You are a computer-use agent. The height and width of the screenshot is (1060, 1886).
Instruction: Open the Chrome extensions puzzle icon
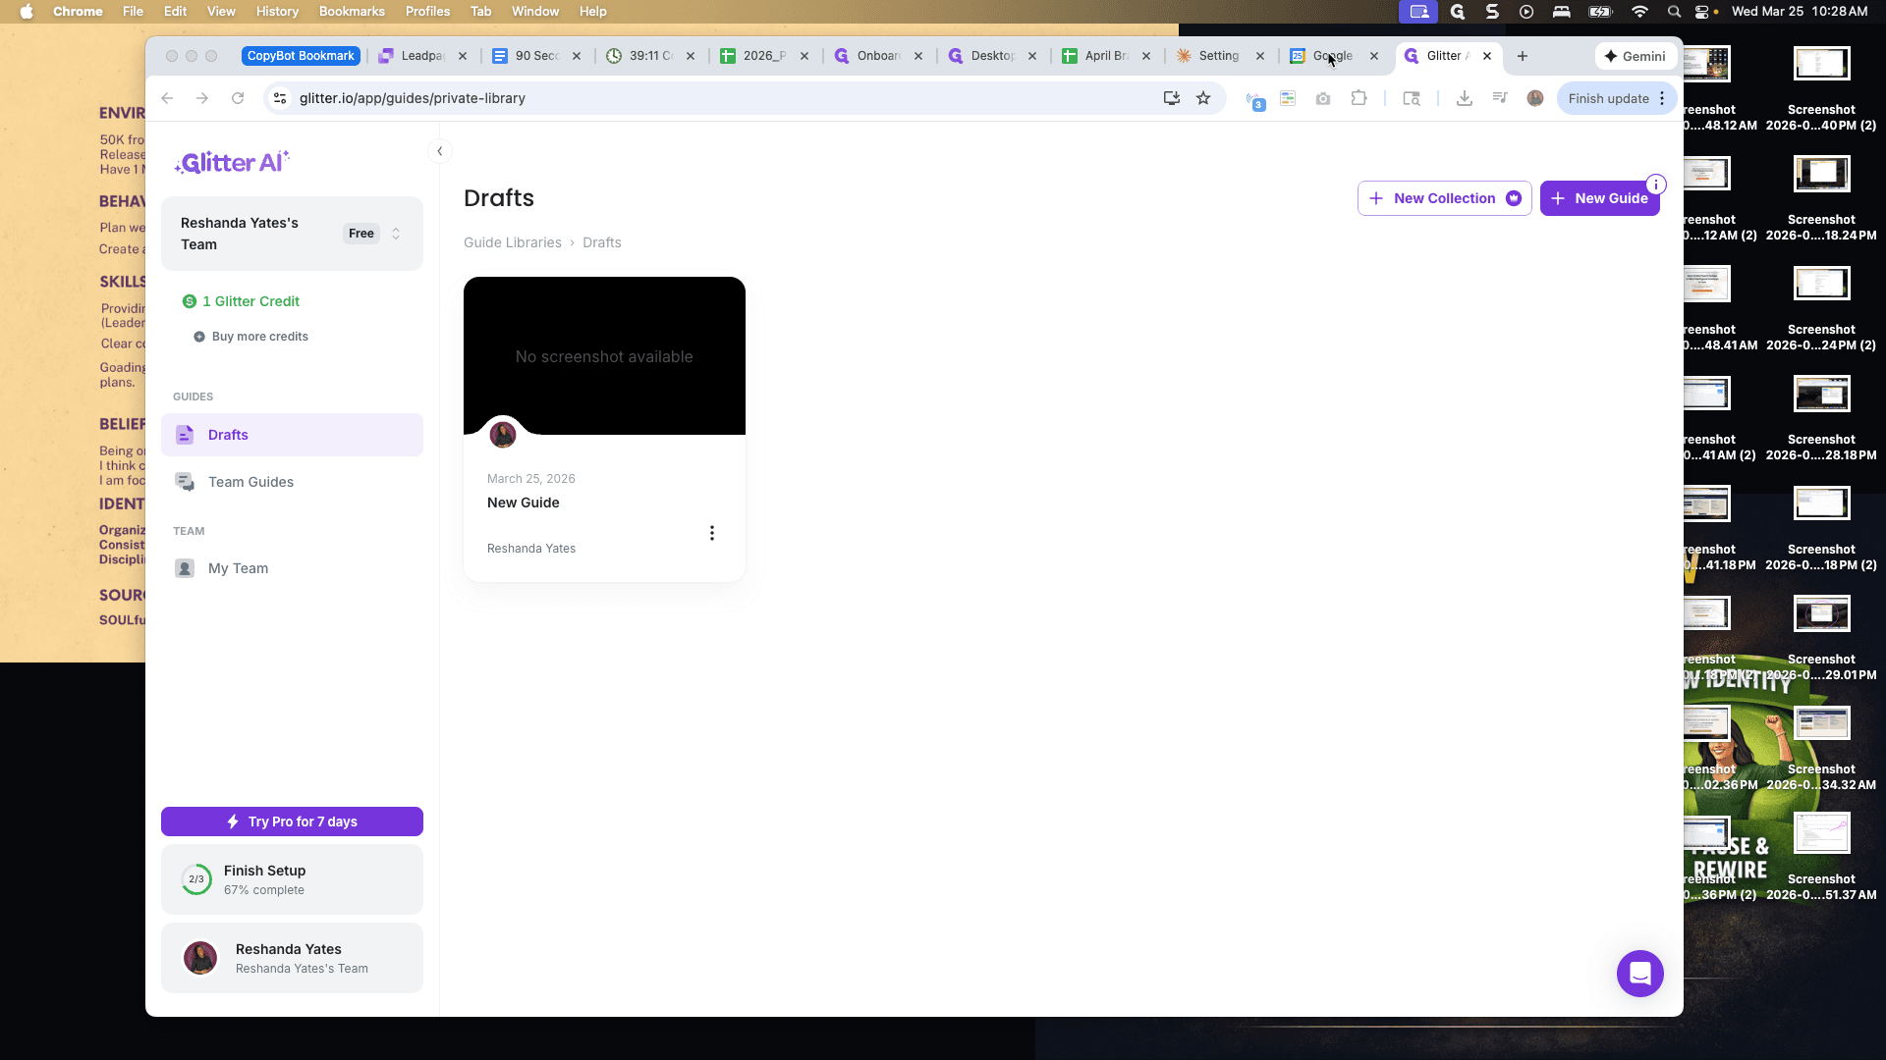1359,98
